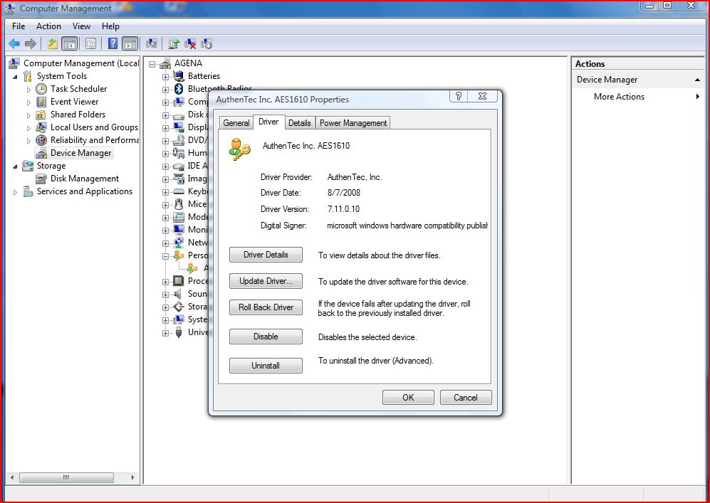
Task: Click the Uninstall button in the dialog
Action: (266, 366)
